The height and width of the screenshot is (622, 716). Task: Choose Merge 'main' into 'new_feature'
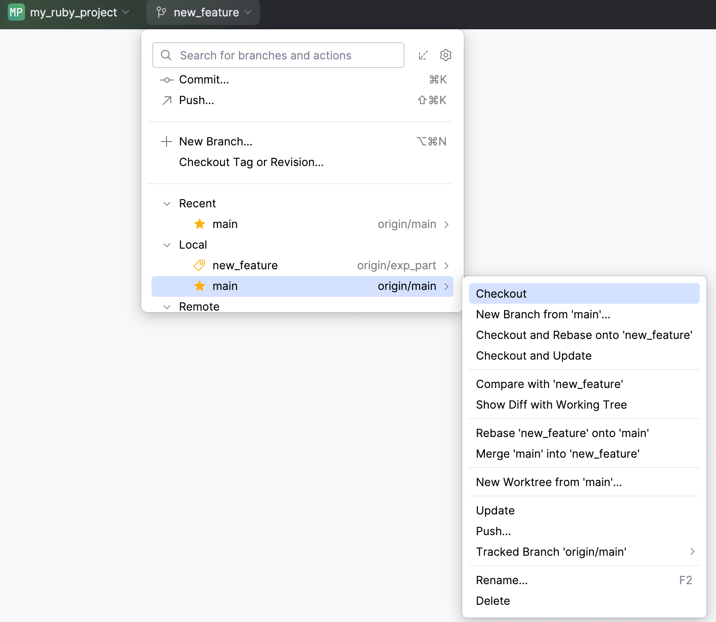[x=558, y=453]
